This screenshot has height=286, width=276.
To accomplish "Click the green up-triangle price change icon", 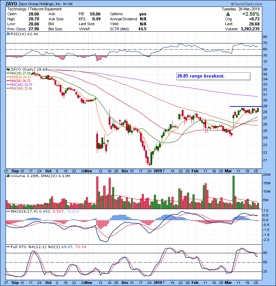I will (x=228, y=14).
